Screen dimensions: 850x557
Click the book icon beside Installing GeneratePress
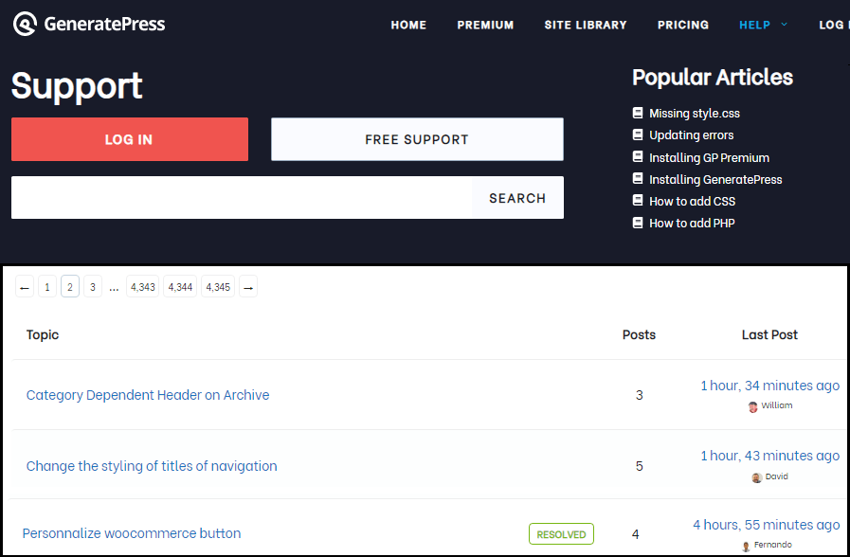tap(638, 179)
